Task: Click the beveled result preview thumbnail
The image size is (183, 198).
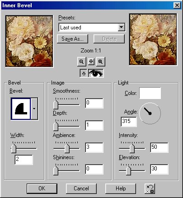Action: (153, 39)
